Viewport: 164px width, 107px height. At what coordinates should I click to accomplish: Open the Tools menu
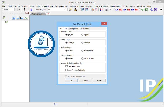(x=125, y=6)
